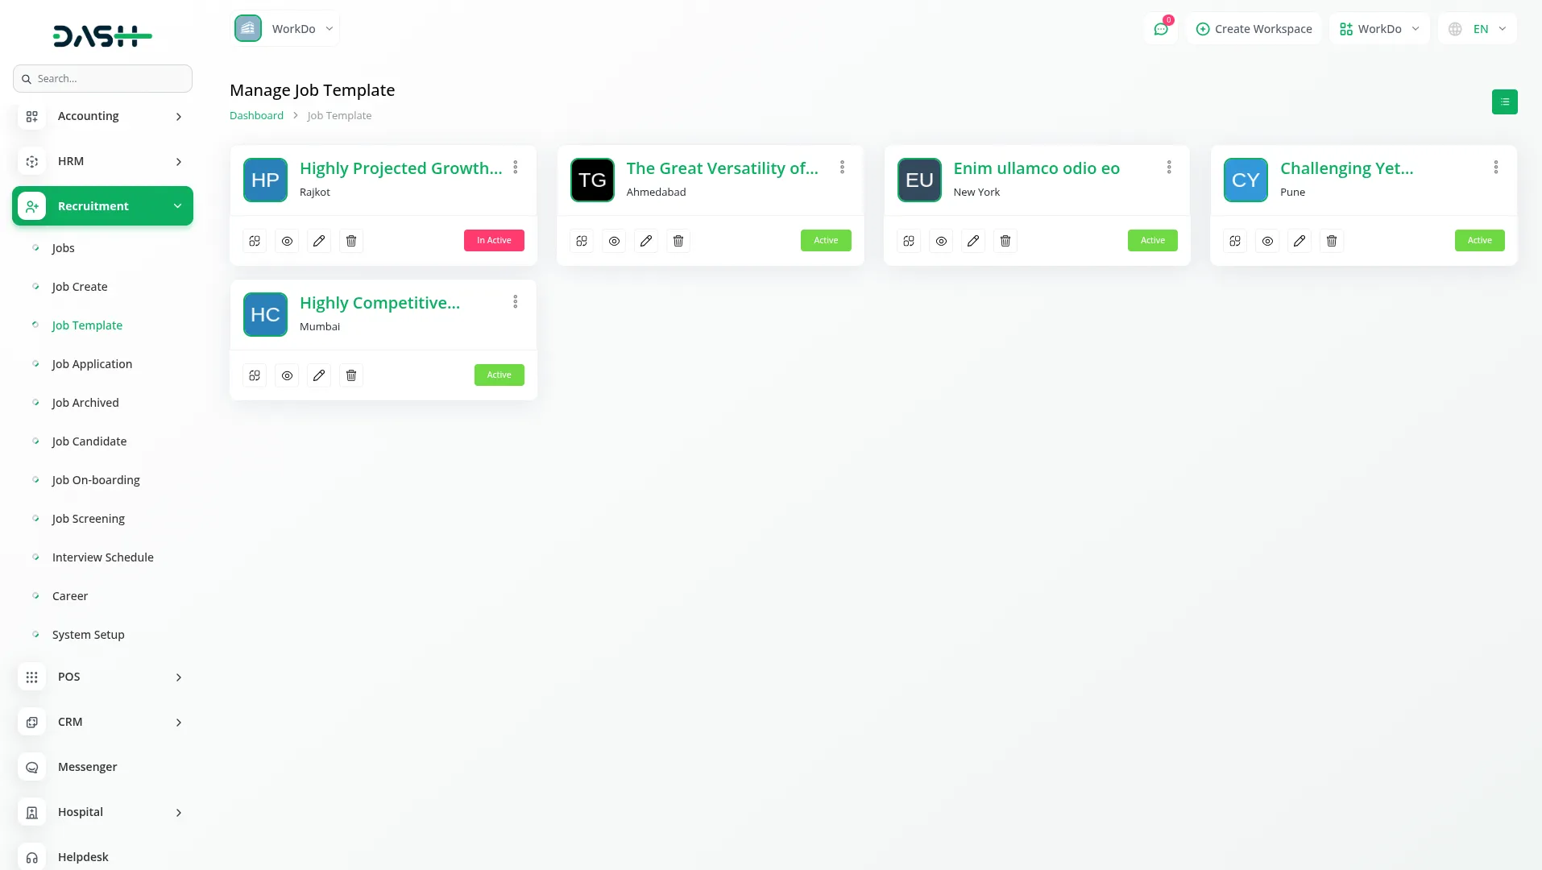Viewport: 1542px width, 870px height.
Task: Open Interview Schedule menu item
Action: (102, 557)
